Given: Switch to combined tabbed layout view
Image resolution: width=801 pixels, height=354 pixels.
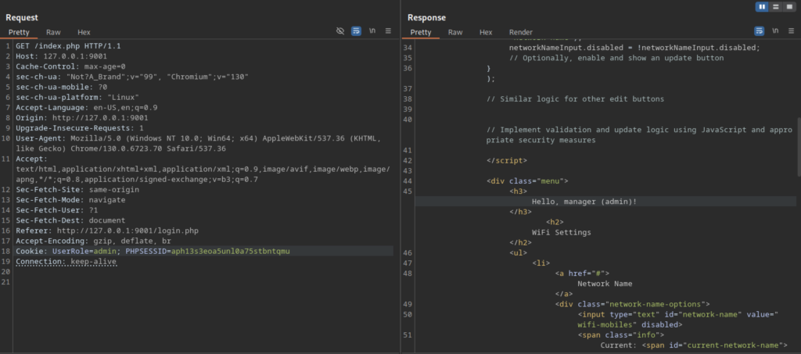Looking at the screenshot, I should coord(788,6).
